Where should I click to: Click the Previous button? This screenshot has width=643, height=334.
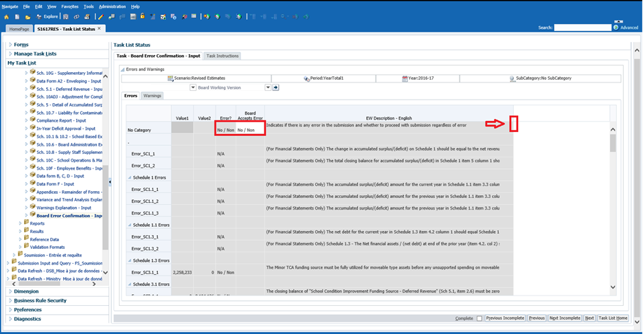tap(537, 318)
